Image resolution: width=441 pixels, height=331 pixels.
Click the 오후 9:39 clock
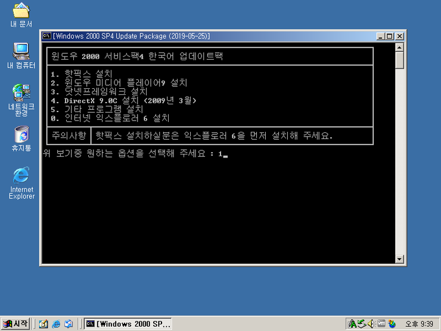pos(419,324)
